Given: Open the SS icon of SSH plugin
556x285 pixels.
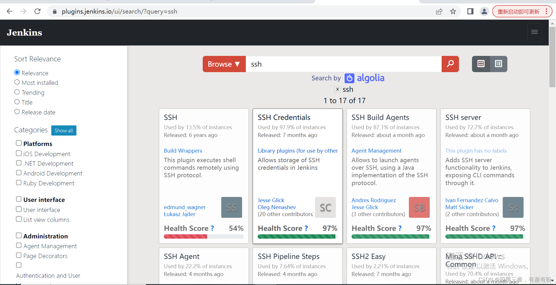Looking at the screenshot, I should [x=232, y=207].
